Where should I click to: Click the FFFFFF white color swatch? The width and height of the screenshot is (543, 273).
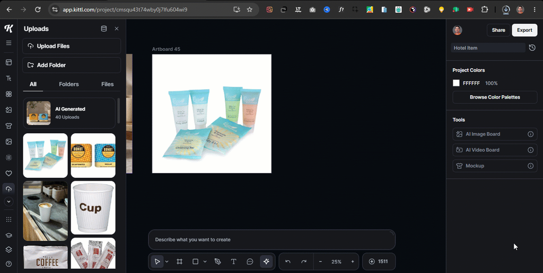coord(456,83)
